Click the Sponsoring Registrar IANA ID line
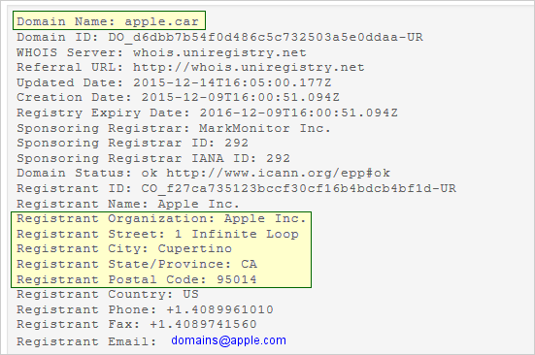 153,158
